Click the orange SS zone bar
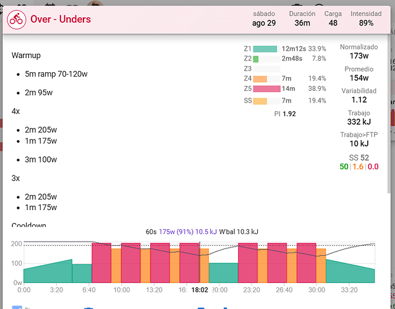Image resolution: width=395 pixels, height=309 pixels. (260, 101)
